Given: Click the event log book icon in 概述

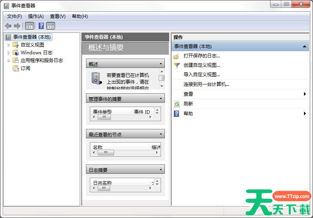Looking at the screenshot, I should [97, 78].
